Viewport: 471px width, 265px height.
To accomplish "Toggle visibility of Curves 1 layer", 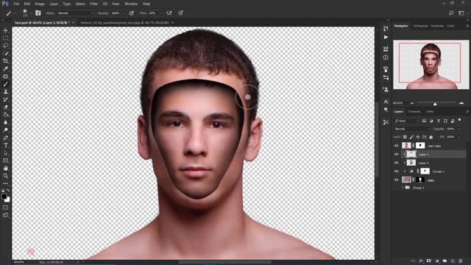I will 396,172.
